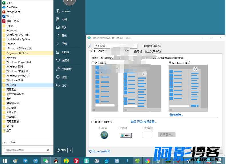The height and width of the screenshot is (164, 226).
Task: Click the Start classic button image
Action: pos(126,135)
